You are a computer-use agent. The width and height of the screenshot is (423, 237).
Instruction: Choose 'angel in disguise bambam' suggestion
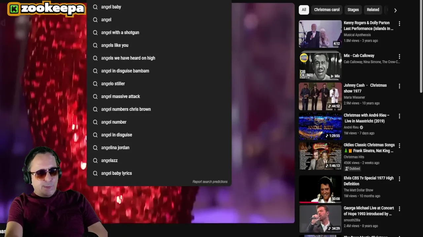pos(159,71)
